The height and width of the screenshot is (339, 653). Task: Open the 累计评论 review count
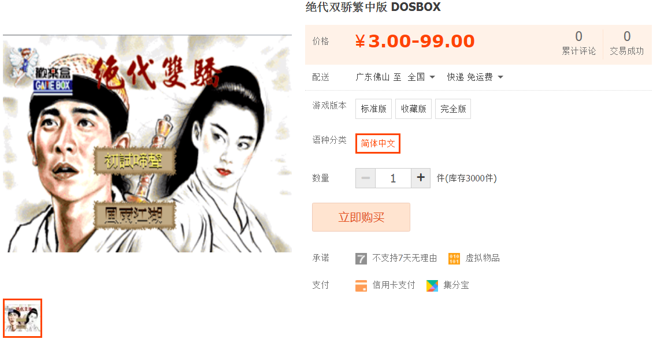(x=579, y=43)
